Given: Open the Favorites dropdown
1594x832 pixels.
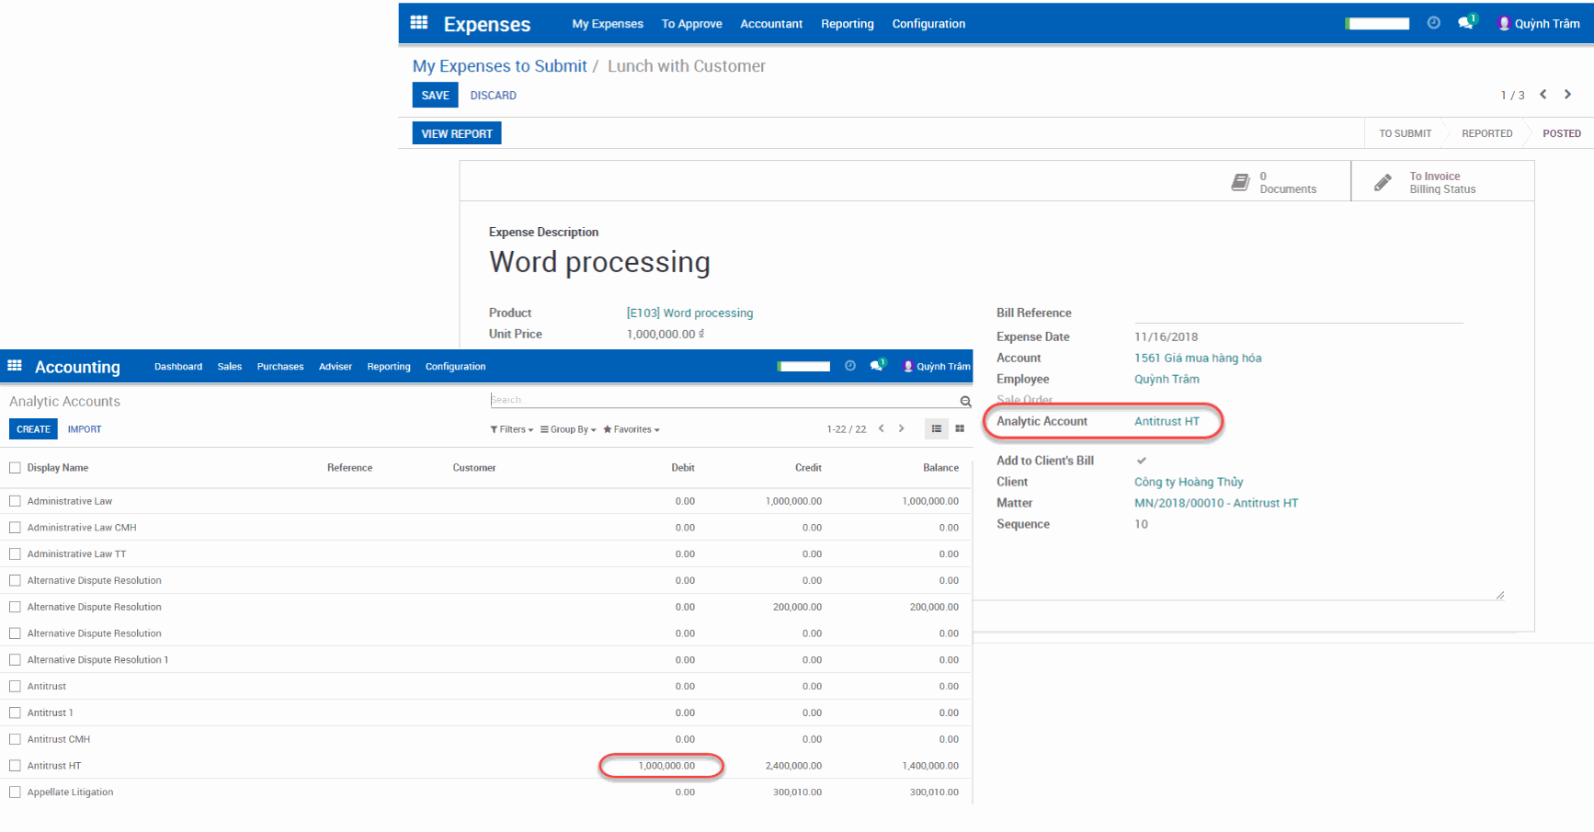Looking at the screenshot, I should coord(631,428).
